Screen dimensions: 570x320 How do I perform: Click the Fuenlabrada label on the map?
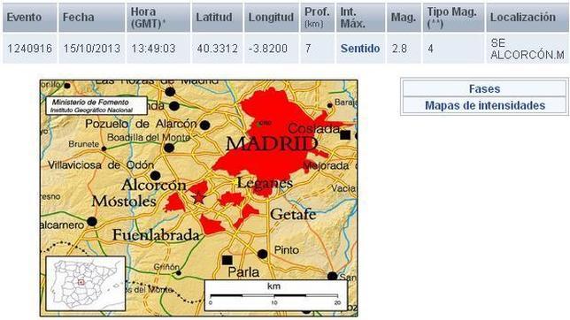pyautogui.click(x=156, y=235)
